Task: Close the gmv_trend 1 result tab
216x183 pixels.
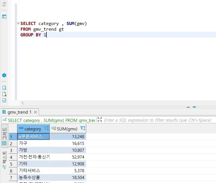Action: tap(35, 112)
